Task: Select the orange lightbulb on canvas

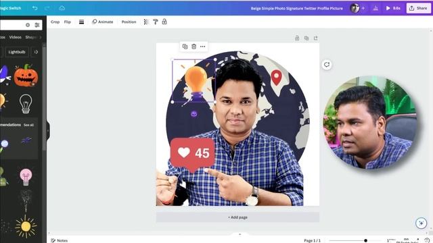Action: click(x=194, y=81)
